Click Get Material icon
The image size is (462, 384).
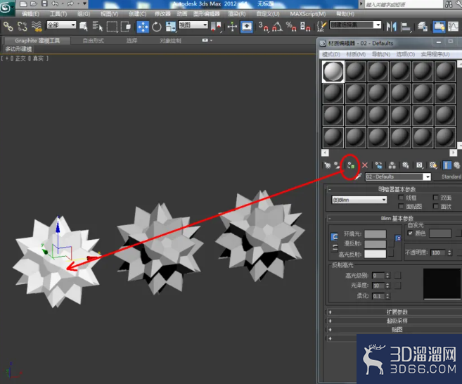(x=328, y=165)
